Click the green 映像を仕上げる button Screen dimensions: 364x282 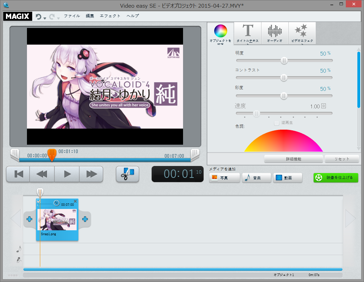(336, 178)
